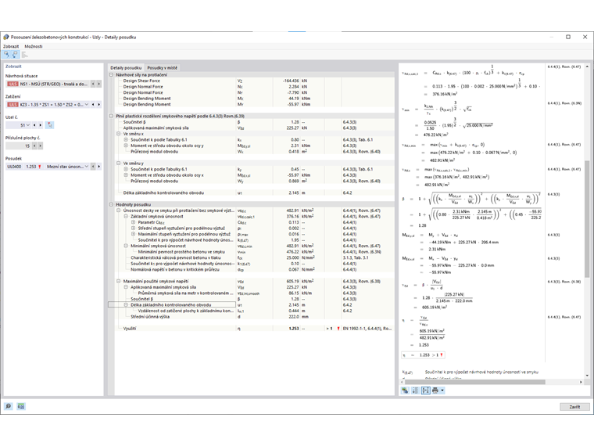This screenshot has width=594, height=446.
Task: Collapse Aplikovaná maximální smyková síla node
Action: click(x=126, y=287)
